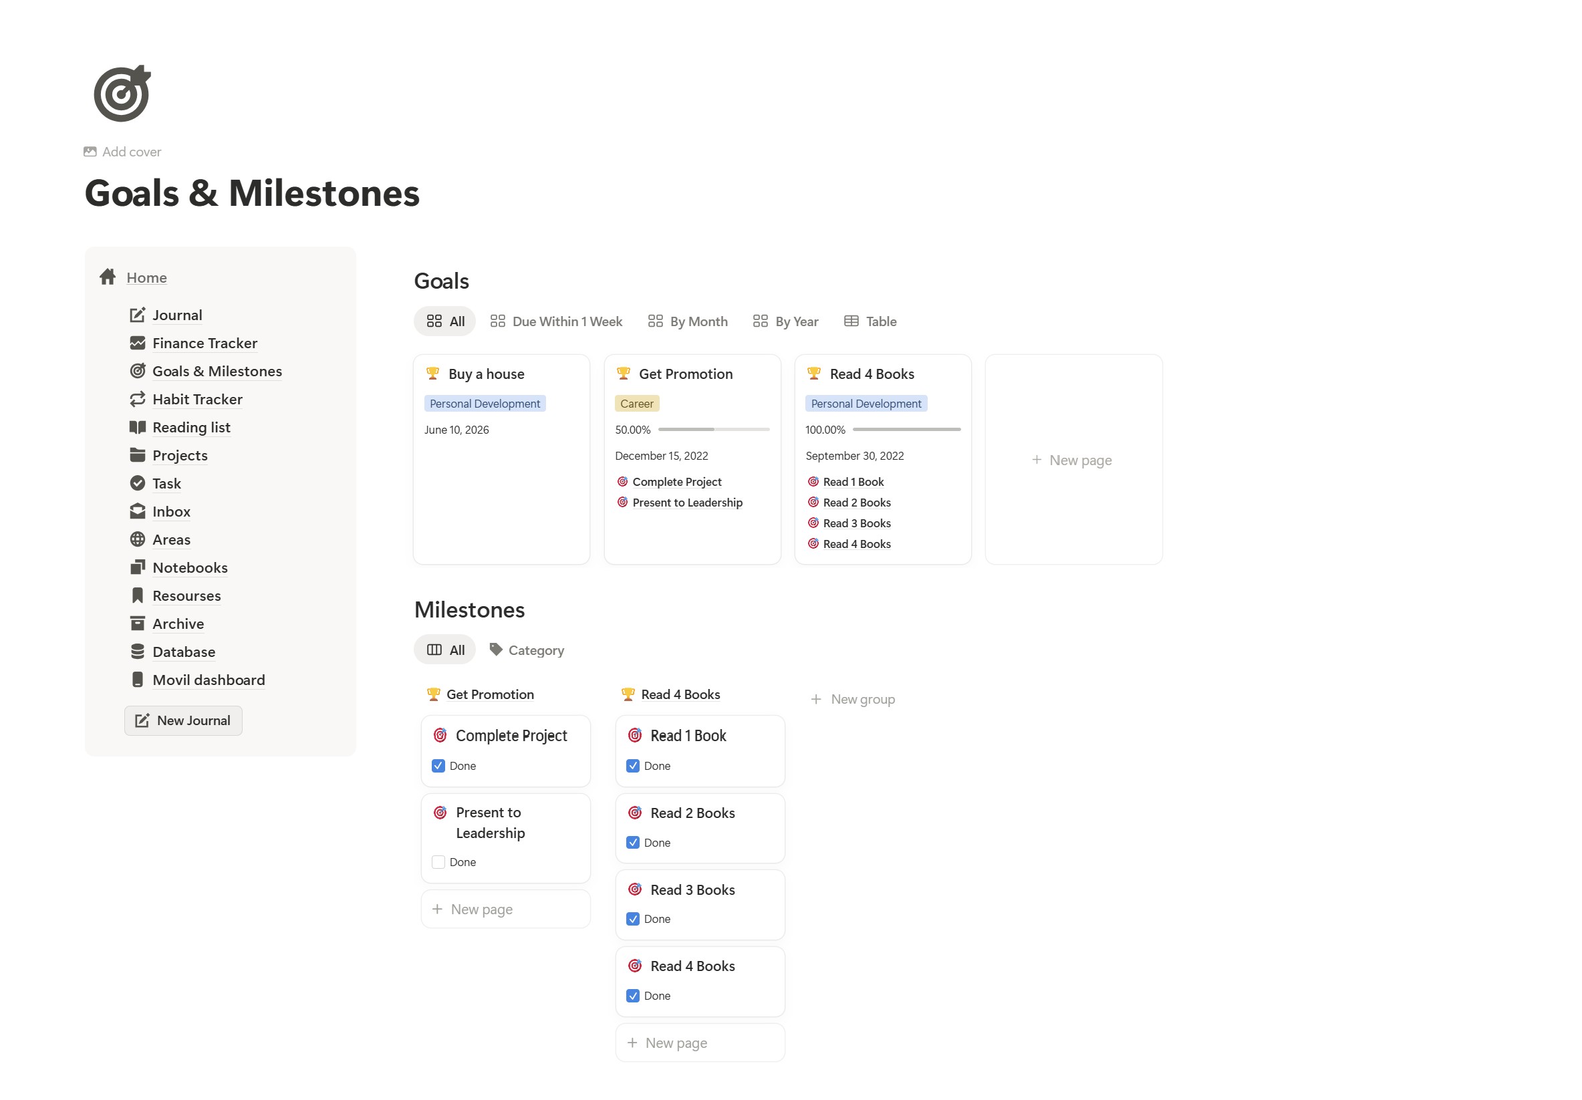
Task: Open the Home link in sidebar
Action: pyautogui.click(x=147, y=277)
